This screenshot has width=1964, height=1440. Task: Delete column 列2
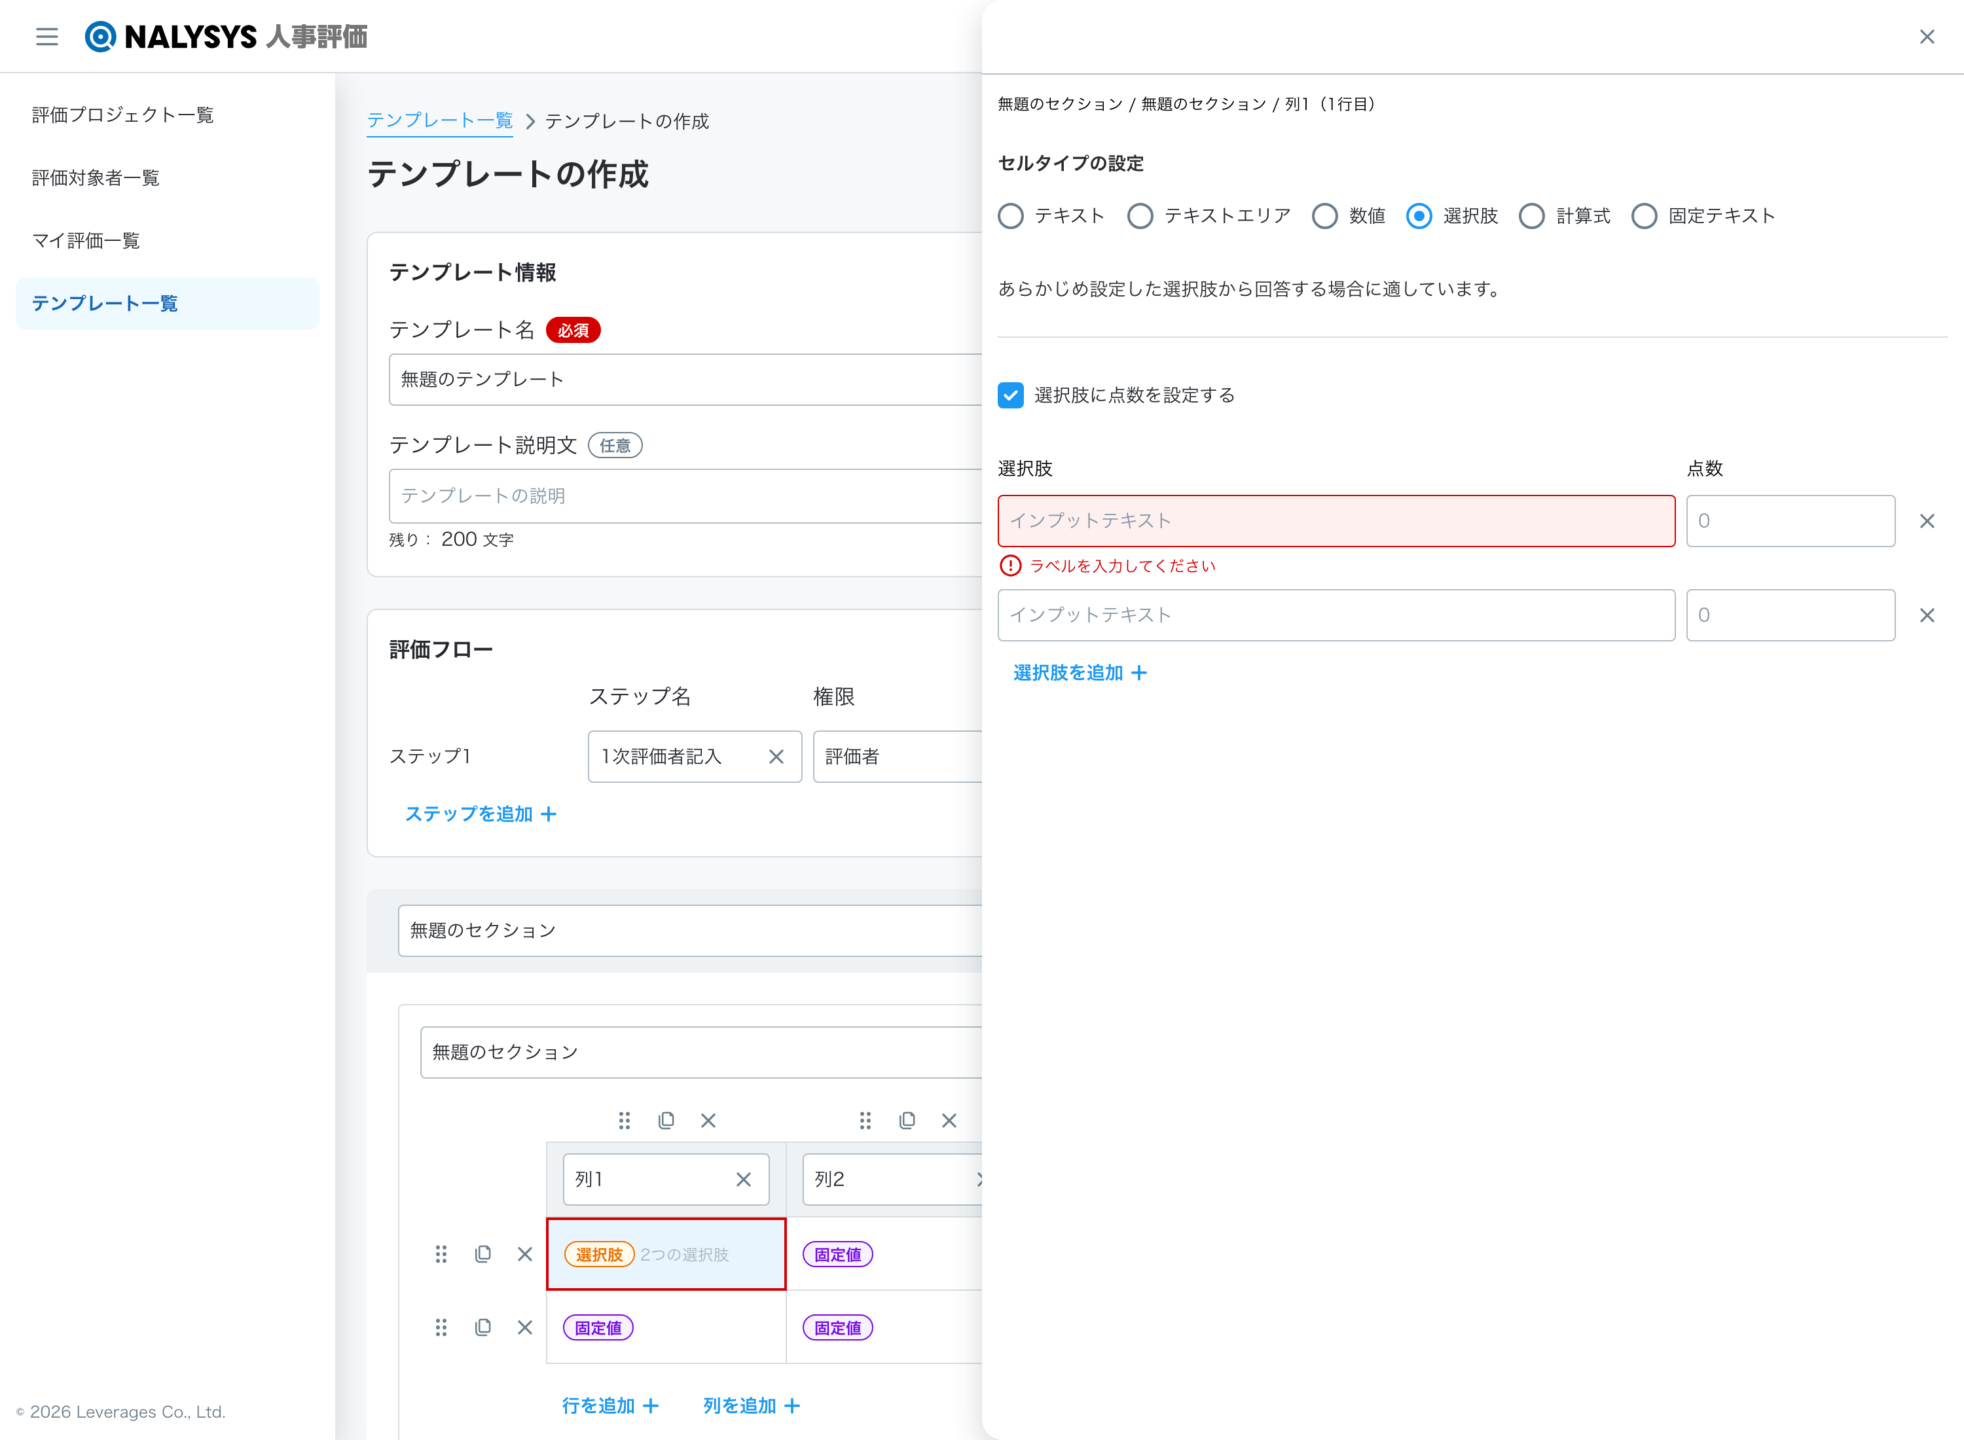click(x=949, y=1120)
